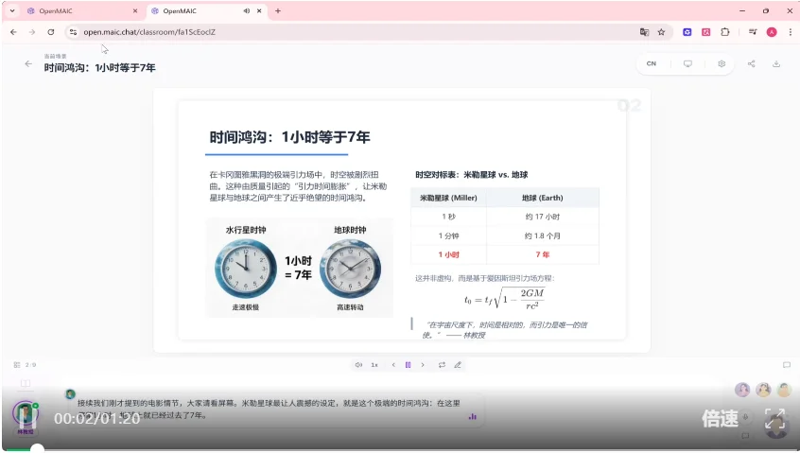
Task: Click the 地球 (Earth) table header
Action: coord(543,198)
